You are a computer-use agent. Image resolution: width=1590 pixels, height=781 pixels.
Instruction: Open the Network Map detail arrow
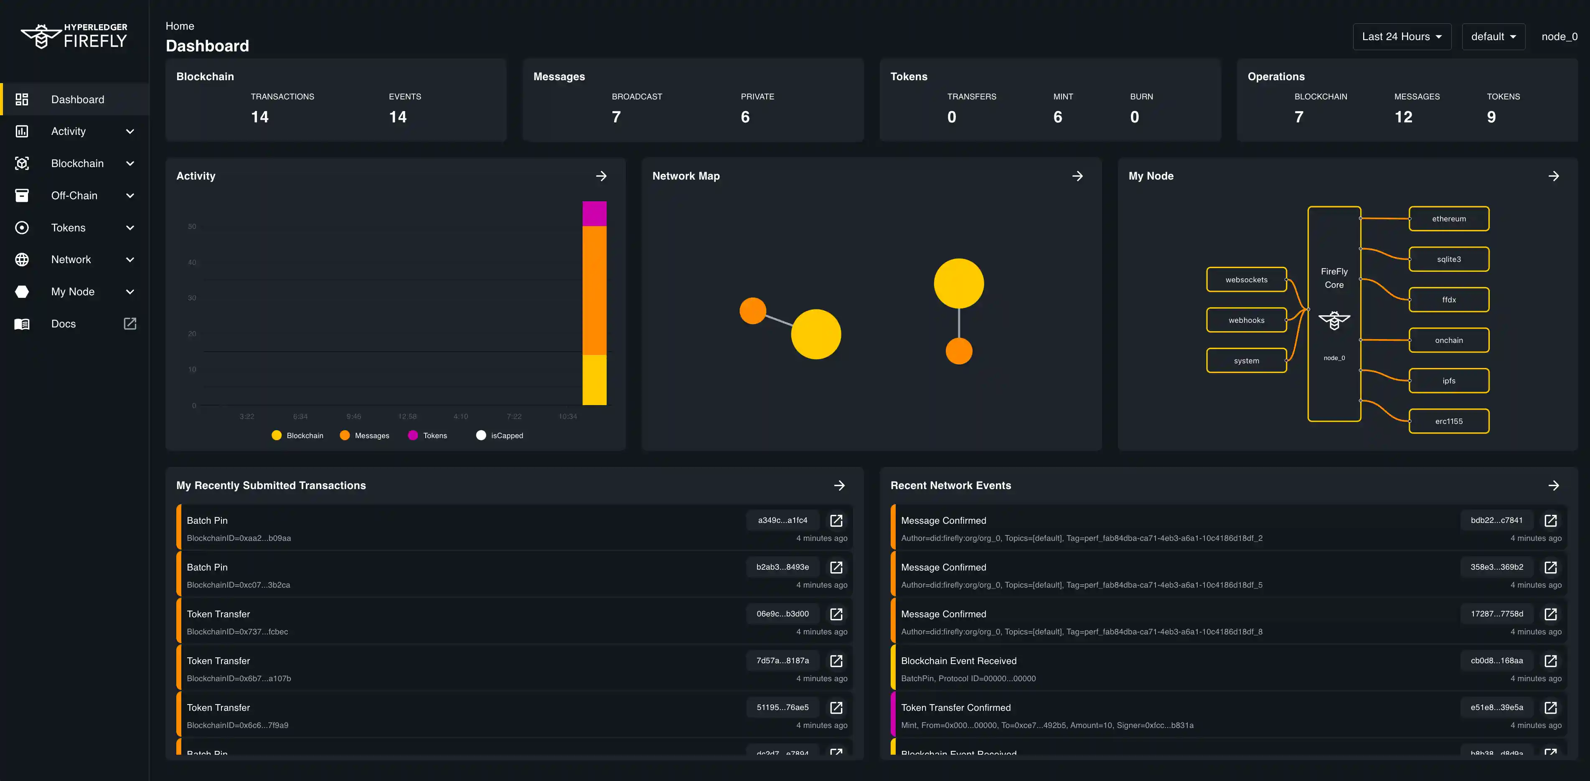(x=1078, y=176)
